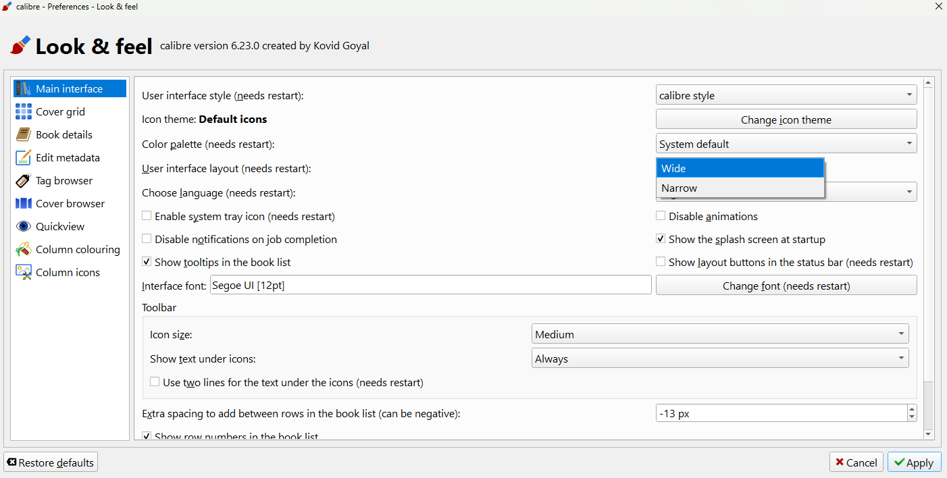Expand the Show text under icons dropdown

tap(720, 358)
